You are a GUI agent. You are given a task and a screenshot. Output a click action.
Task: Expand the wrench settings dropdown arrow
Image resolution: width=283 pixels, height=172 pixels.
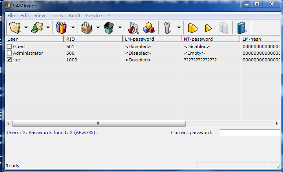[179, 27]
